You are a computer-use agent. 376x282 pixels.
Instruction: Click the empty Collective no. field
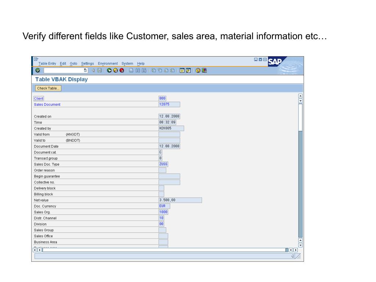(x=169, y=182)
